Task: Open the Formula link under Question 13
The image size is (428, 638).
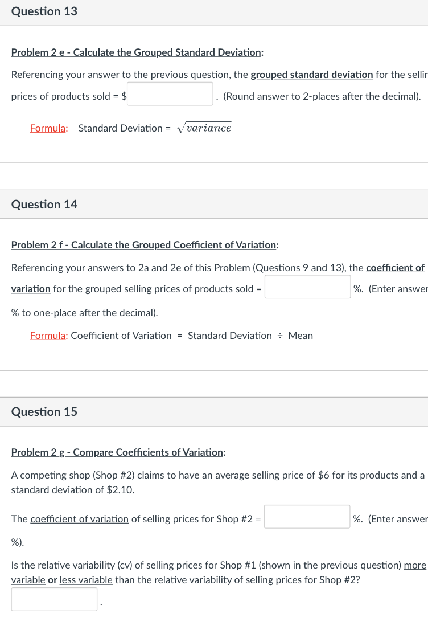Action: pyautogui.click(x=48, y=128)
